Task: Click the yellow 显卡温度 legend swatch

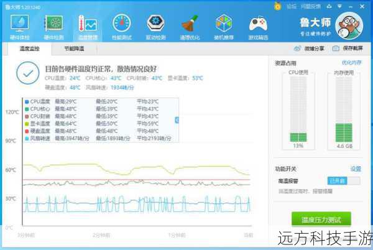Action: click(27, 124)
